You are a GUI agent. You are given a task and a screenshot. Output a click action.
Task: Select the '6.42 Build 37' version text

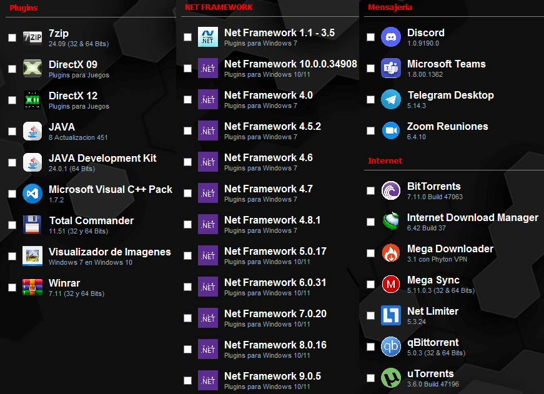(427, 228)
